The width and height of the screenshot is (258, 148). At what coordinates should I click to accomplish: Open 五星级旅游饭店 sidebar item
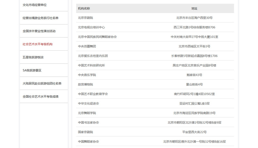(x=33, y=57)
